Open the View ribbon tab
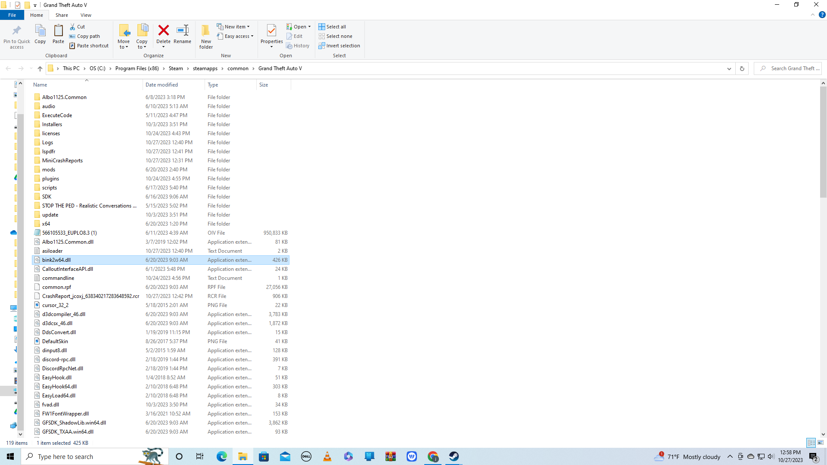 (x=86, y=15)
